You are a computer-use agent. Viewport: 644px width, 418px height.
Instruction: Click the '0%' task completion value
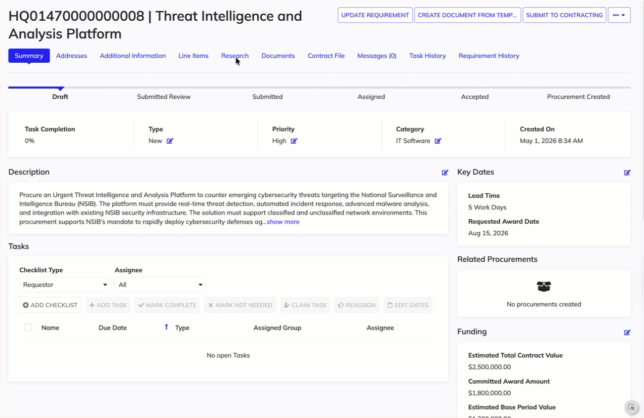tap(30, 141)
